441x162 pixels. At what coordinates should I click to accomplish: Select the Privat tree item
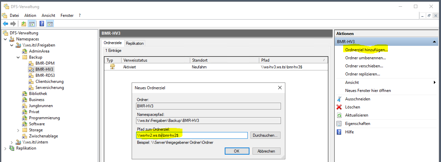34,112
